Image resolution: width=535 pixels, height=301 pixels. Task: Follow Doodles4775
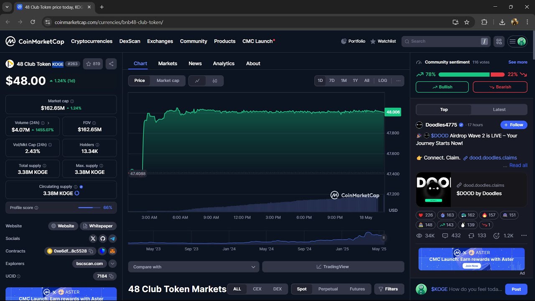pyautogui.click(x=514, y=125)
